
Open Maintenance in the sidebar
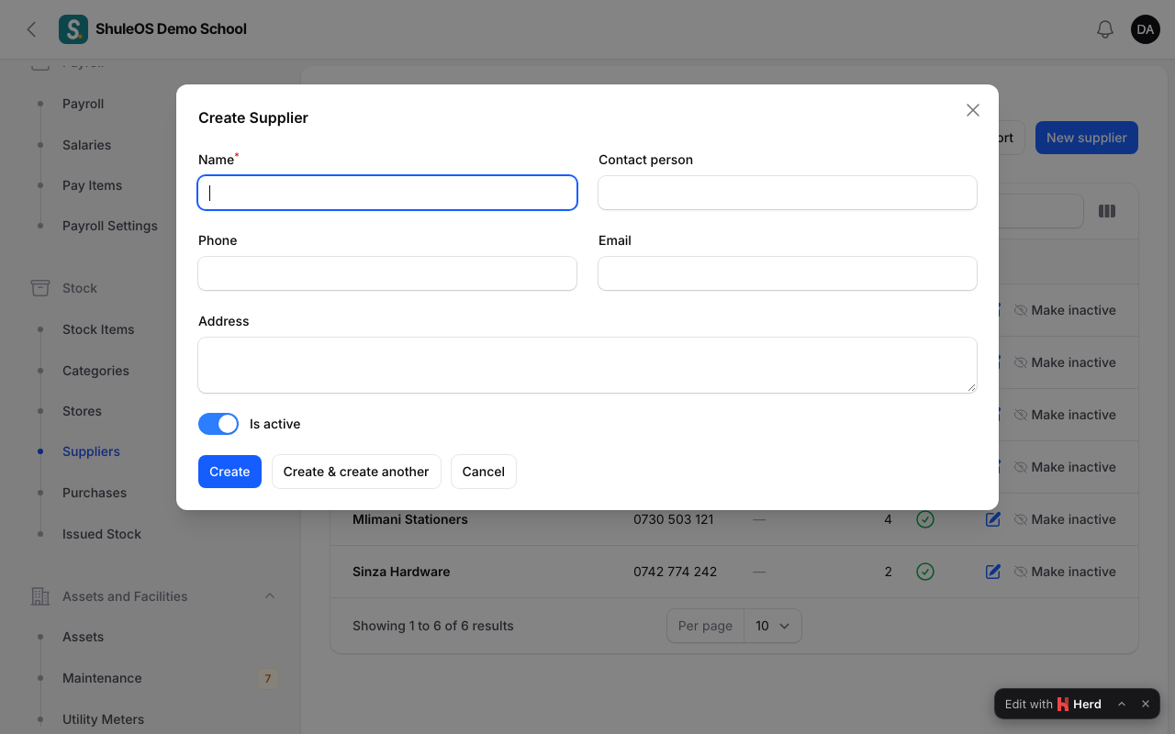(102, 678)
